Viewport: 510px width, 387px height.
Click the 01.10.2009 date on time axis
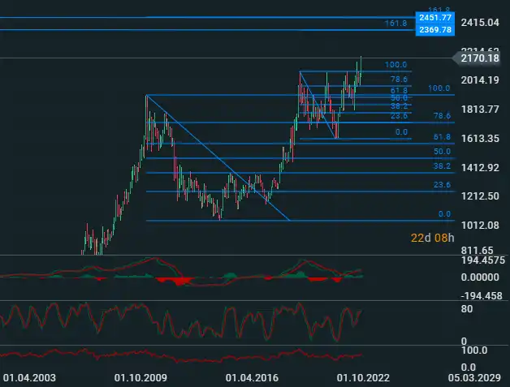(x=140, y=377)
